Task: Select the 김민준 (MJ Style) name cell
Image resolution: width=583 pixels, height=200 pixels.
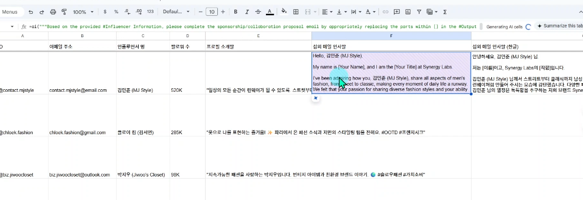Action: point(143,73)
